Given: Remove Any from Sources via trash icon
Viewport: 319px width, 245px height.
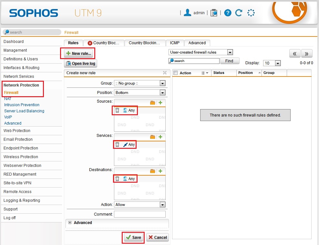Looking at the screenshot, I should pyautogui.click(x=118, y=110).
